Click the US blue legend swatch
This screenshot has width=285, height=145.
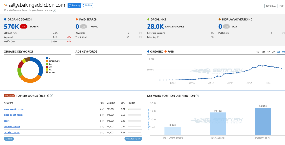tap(47, 58)
